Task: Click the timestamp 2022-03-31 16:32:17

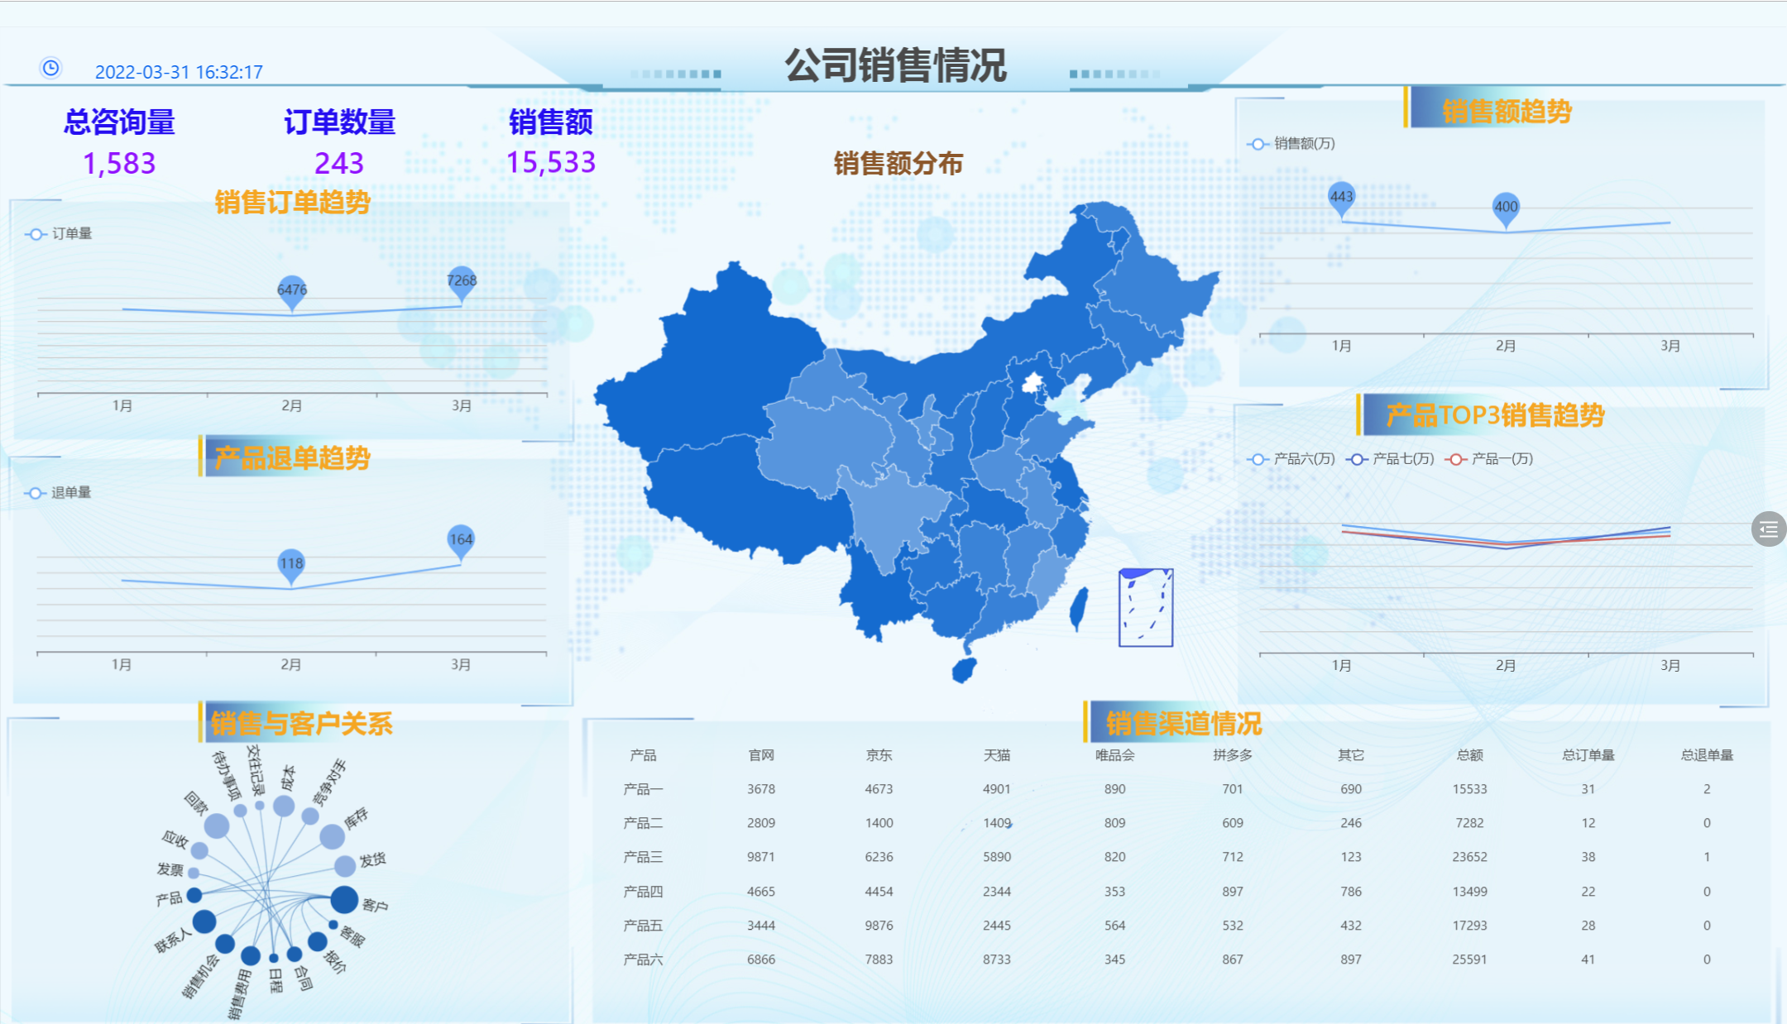Action: [x=179, y=72]
